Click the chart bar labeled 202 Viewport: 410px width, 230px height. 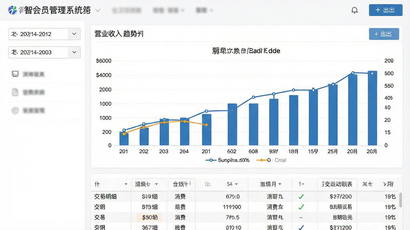click(144, 137)
